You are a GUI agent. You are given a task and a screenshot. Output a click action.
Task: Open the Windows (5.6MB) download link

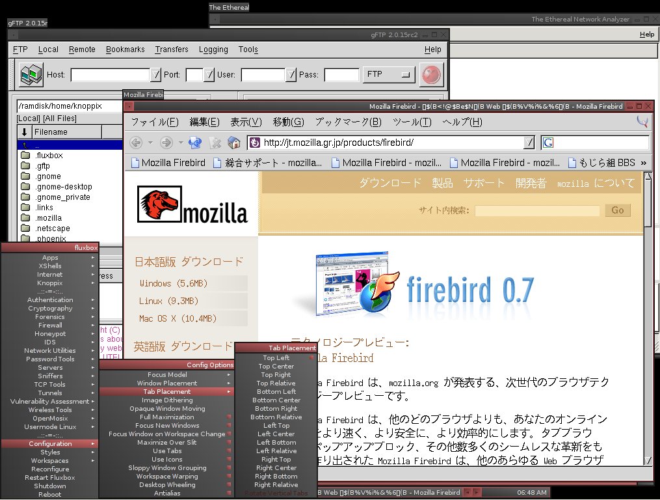click(x=174, y=283)
